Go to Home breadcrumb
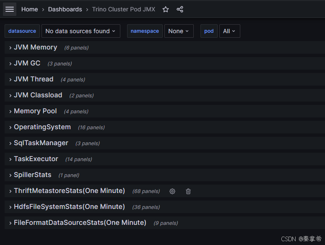Image resolution: width=325 pixels, height=245 pixels. click(30, 9)
